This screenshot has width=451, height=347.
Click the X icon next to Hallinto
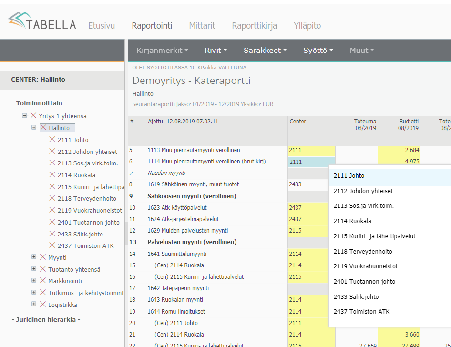[43, 128]
